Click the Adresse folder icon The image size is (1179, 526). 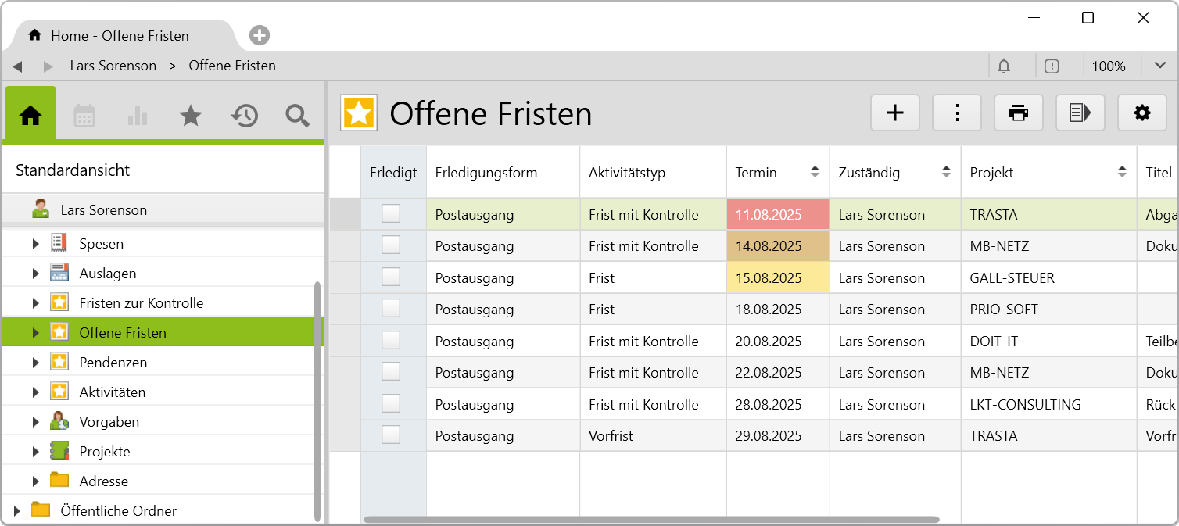59,480
